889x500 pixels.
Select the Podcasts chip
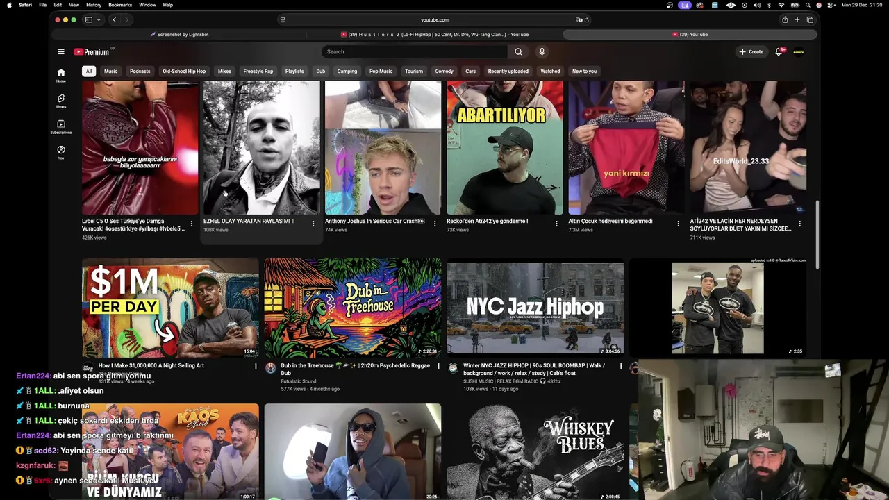tap(140, 71)
